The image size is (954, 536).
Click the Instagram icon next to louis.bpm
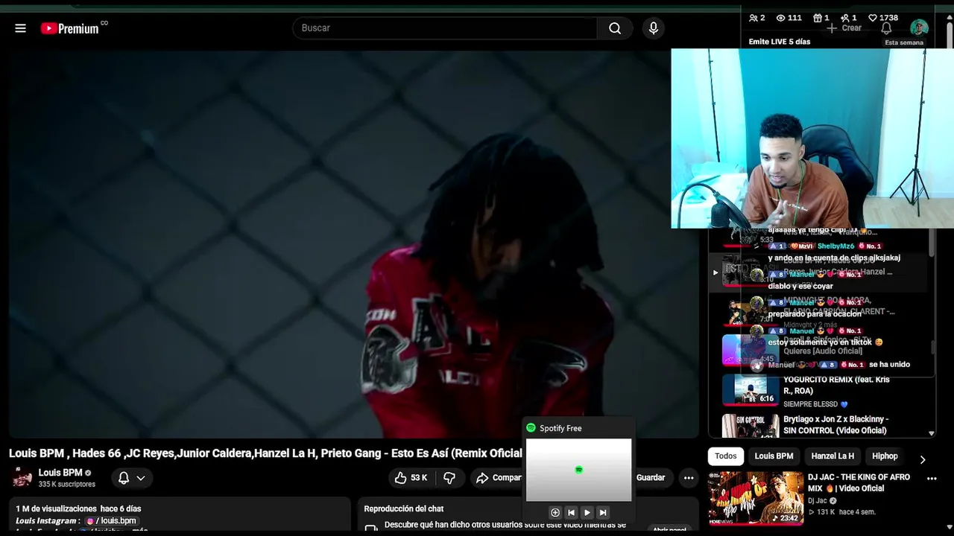[x=90, y=521]
